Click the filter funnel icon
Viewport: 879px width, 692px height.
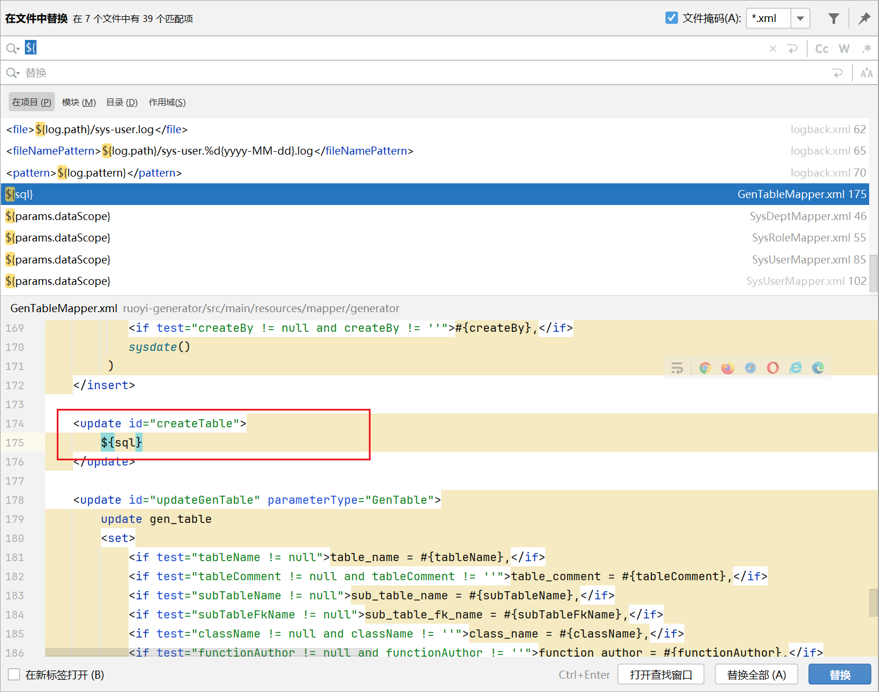tap(833, 19)
